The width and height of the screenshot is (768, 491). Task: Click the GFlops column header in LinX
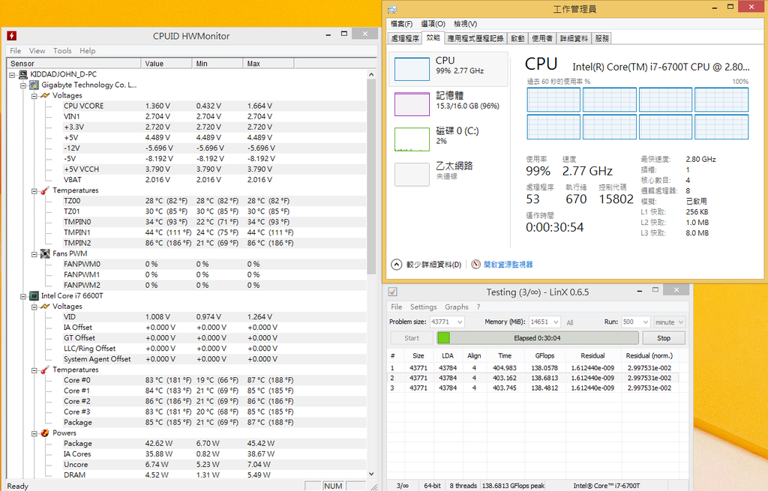(x=544, y=356)
